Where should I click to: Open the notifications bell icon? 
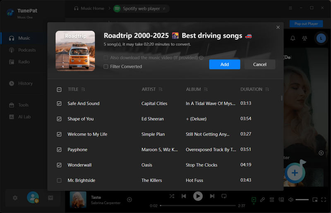click(293, 38)
